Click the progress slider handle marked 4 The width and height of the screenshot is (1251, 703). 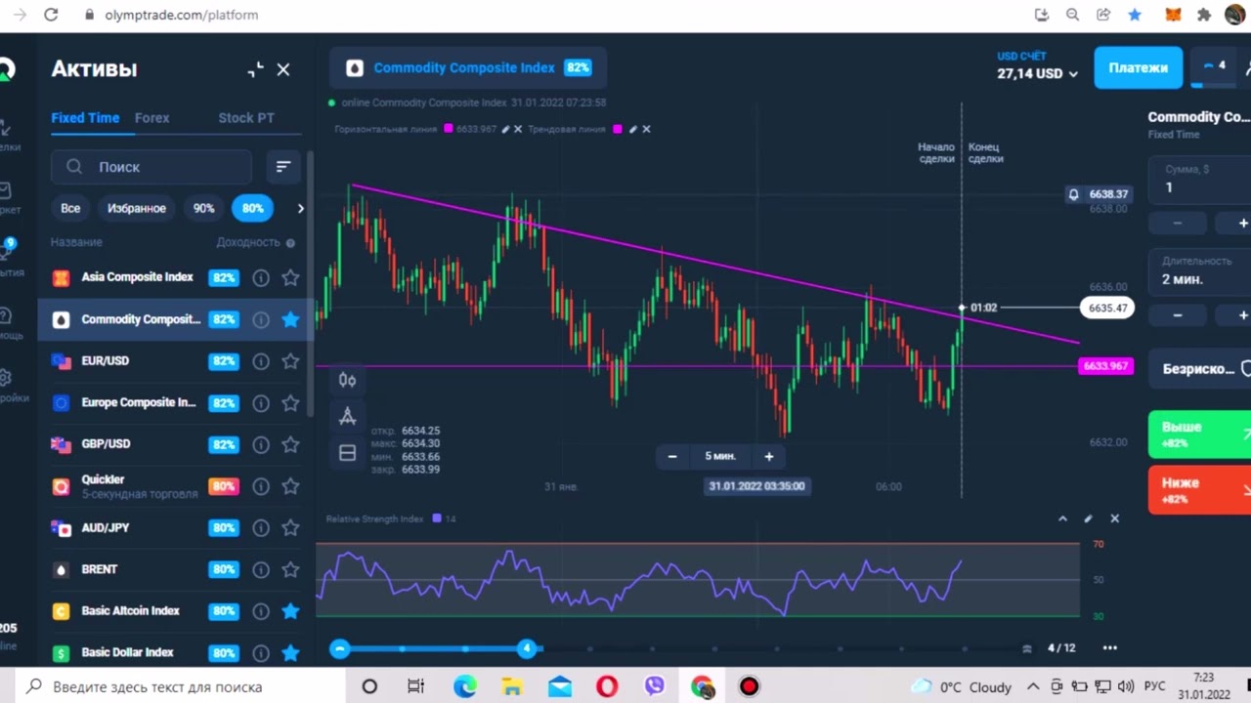click(x=527, y=648)
